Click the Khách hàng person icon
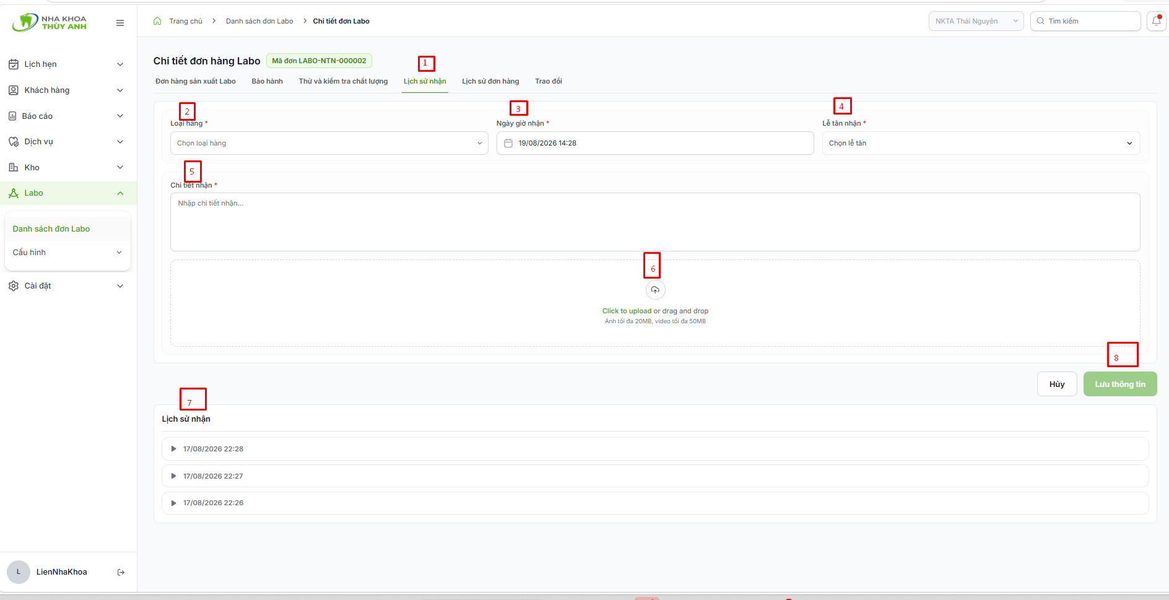Screen dimensions: 1169x600 14,90
